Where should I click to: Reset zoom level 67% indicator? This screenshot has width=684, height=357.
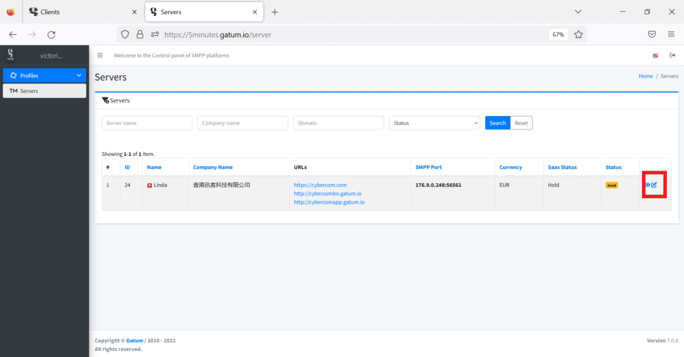558,35
